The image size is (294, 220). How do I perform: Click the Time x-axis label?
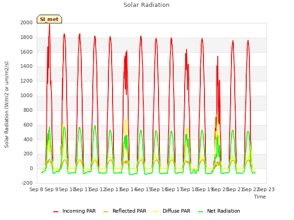[x=260, y=197]
